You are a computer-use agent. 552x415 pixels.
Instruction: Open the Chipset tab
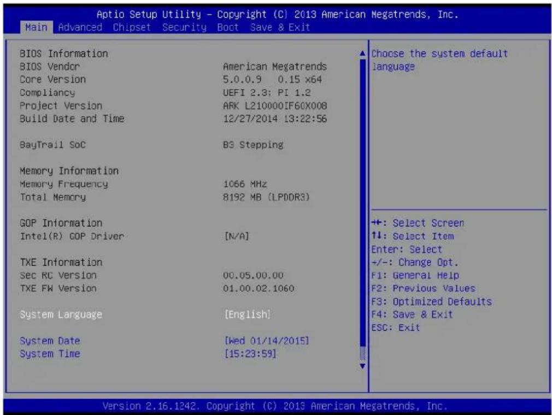(132, 27)
